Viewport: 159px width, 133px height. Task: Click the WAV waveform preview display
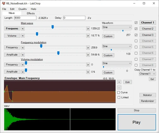[x=60, y=119]
